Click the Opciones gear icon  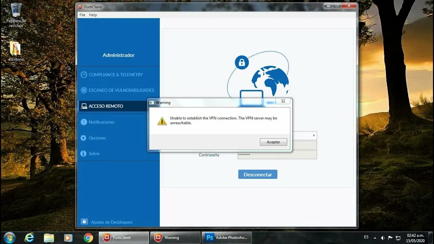(83, 138)
